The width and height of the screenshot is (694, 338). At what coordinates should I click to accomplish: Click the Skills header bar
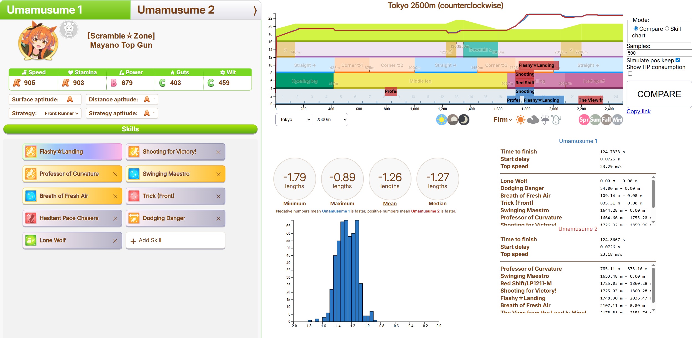click(x=130, y=129)
